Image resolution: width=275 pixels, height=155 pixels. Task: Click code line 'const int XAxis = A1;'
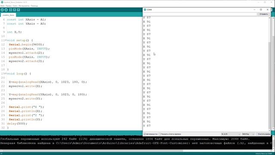point(27,19)
